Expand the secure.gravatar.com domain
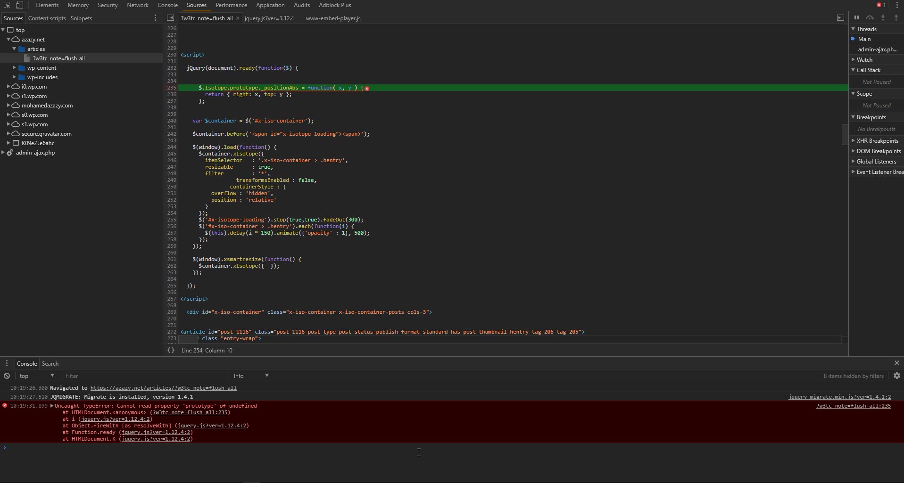This screenshot has height=483, width=904. pyautogui.click(x=8, y=133)
